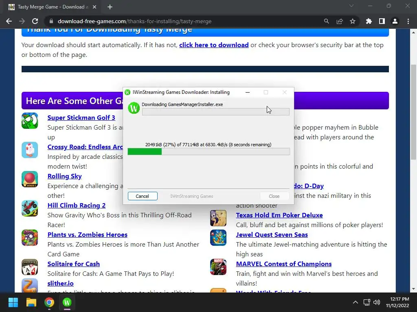
Task: Click the forward navigation arrow
Action: pos(22,21)
